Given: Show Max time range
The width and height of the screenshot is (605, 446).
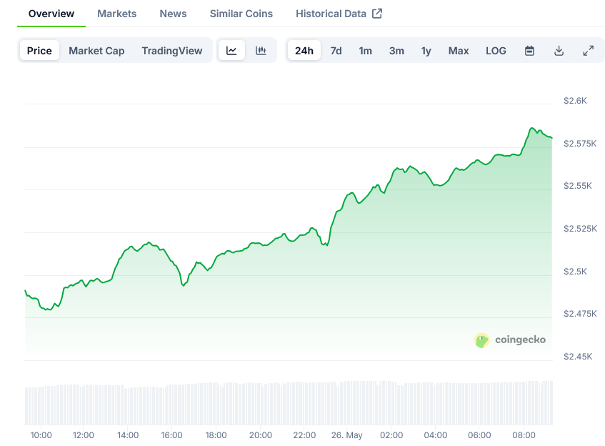Looking at the screenshot, I should point(459,51).
